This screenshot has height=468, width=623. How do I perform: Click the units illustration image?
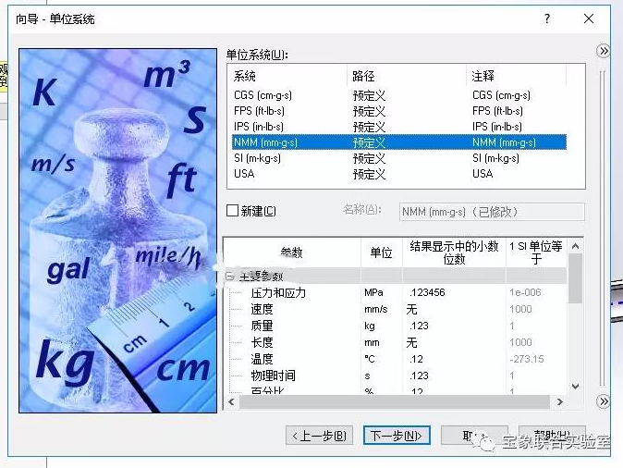(117, 230)
